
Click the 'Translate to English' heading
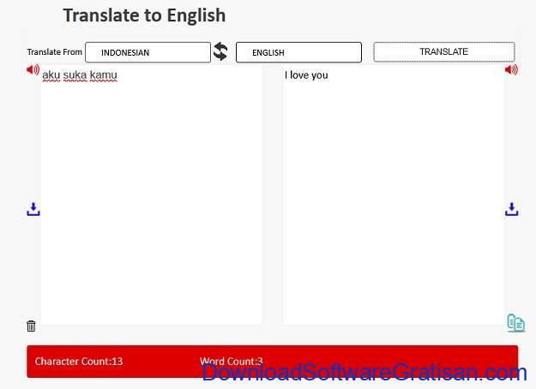tap(144, 15)
